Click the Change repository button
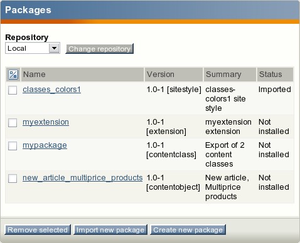The width and height of the screenshot is (300, 243). point(100,49)
